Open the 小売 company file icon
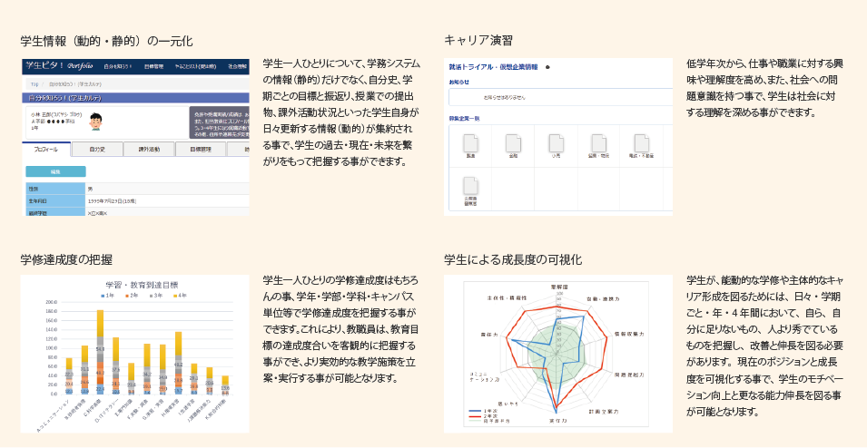 tap(557, 143)
